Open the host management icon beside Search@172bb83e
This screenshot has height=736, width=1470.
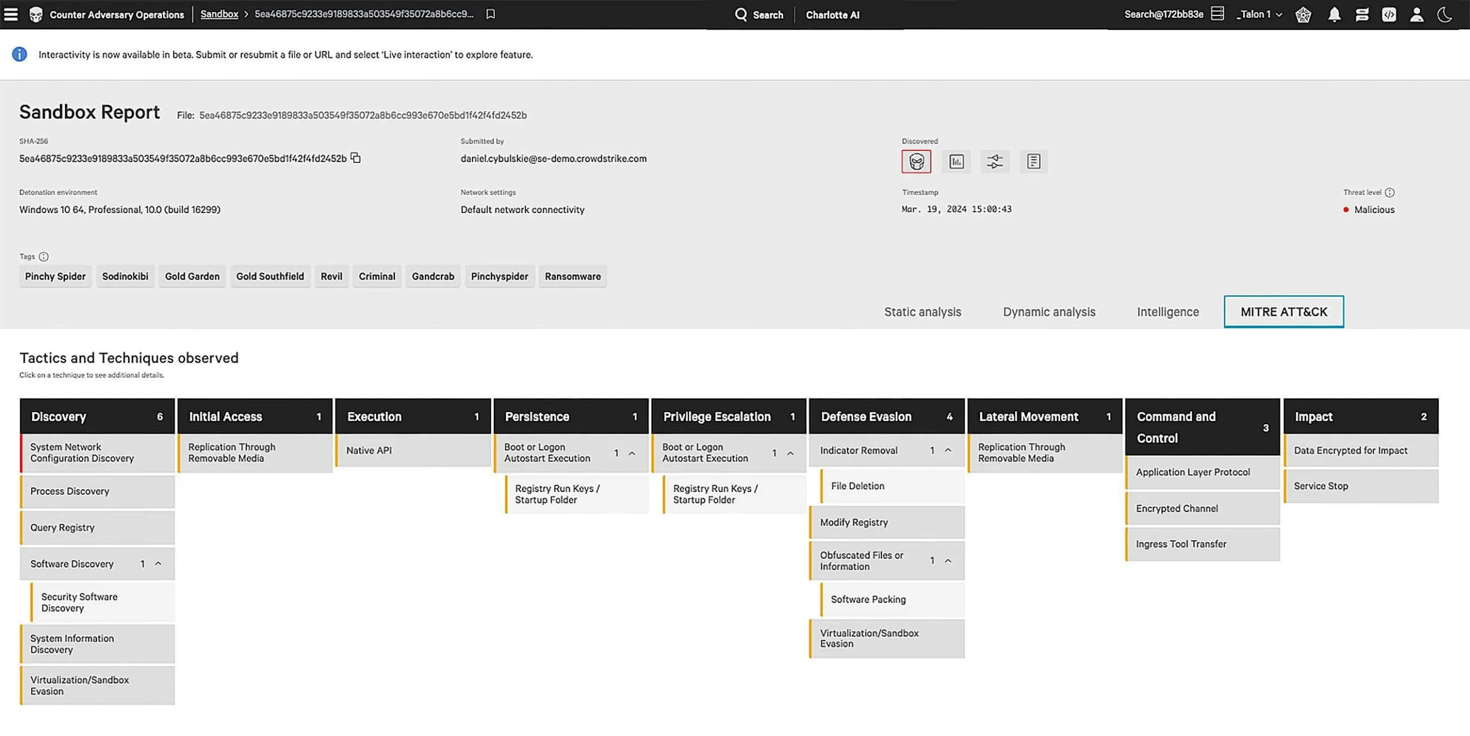point(1217,14)
